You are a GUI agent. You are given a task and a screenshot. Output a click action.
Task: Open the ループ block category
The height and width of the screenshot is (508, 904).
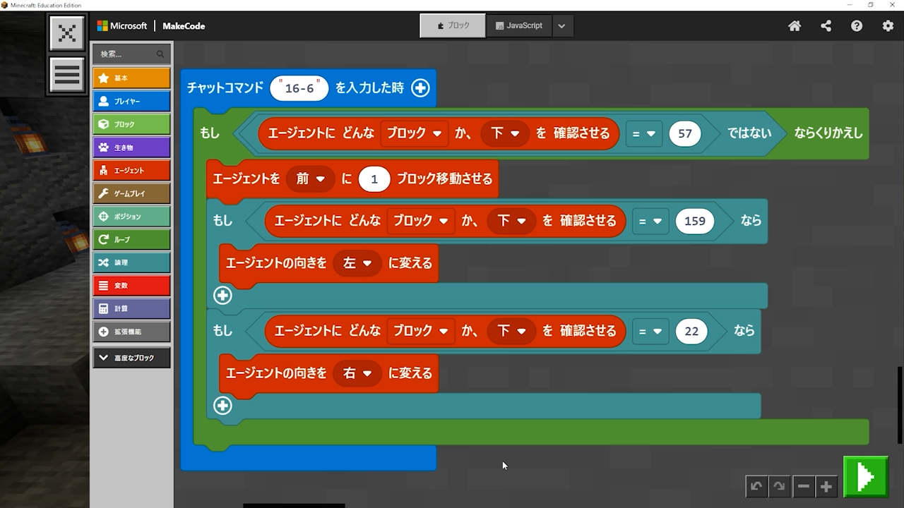[131, 239]
